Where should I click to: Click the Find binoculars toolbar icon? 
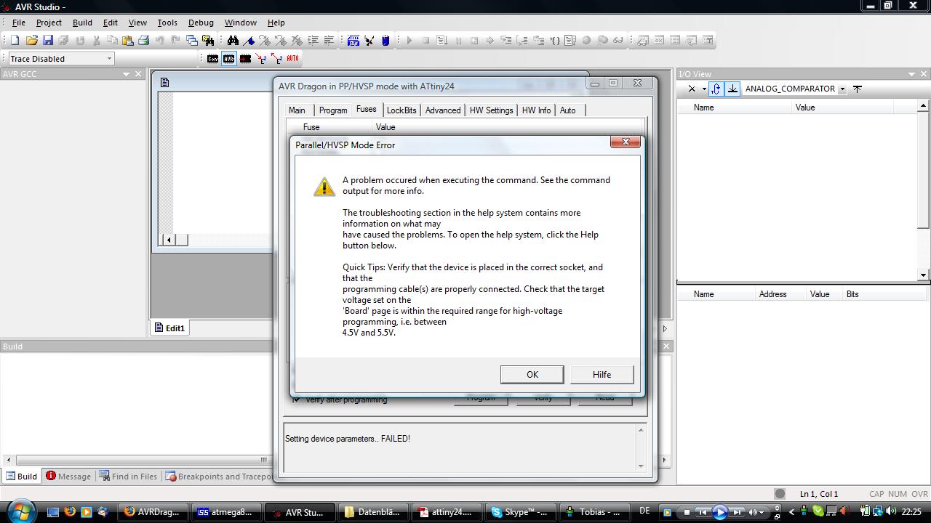coord(233,41)
